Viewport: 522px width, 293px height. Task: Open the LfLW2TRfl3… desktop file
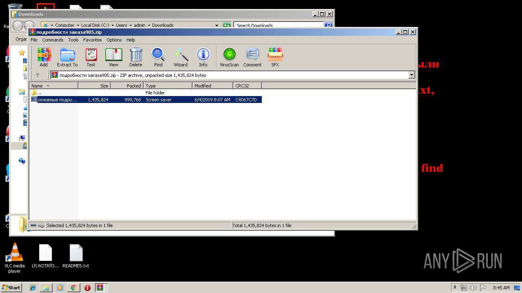point(46,256)
